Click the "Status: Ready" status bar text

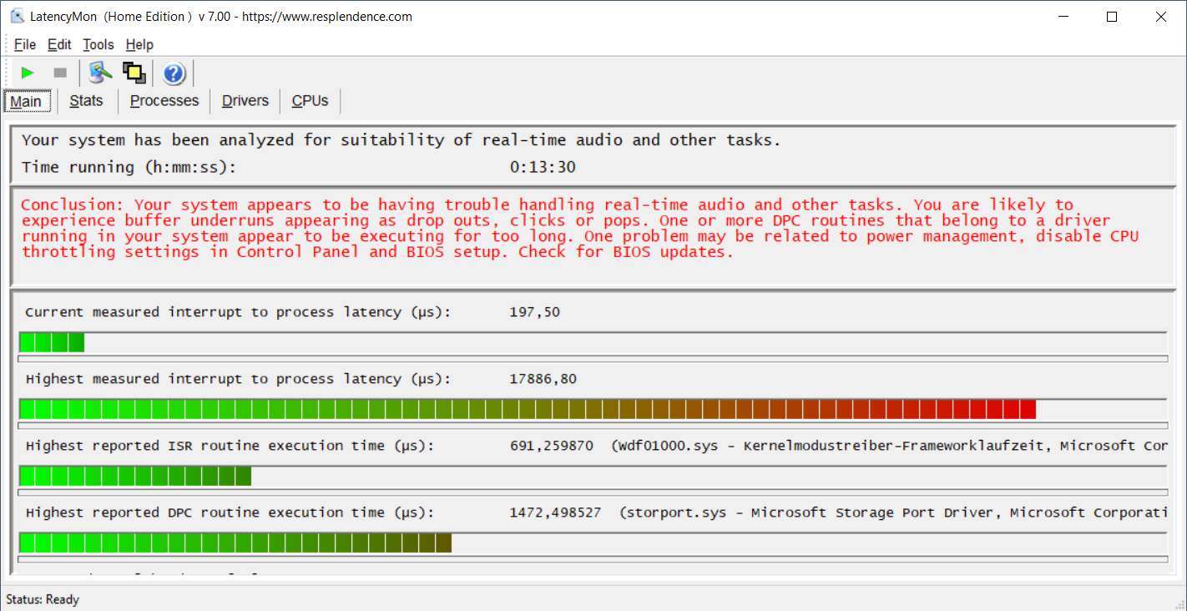click(43, 599)
